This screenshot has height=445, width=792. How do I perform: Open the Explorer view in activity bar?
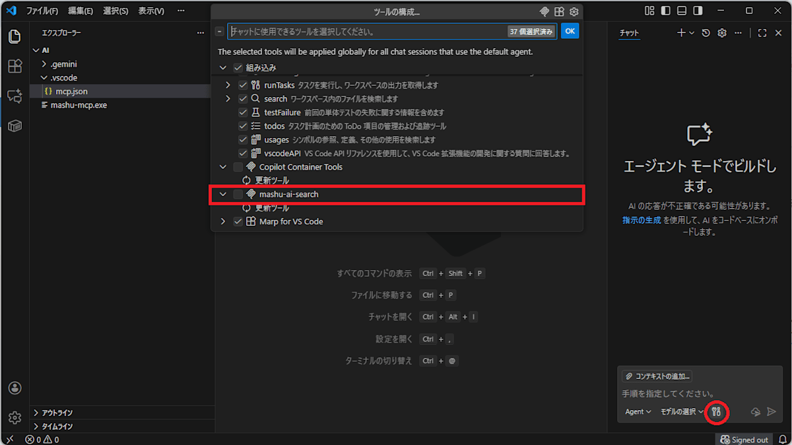click(x=15, y=36)
